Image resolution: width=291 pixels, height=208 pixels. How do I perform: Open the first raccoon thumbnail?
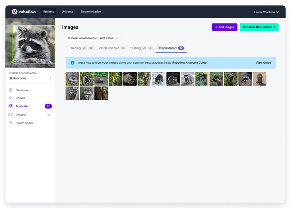click(72, 79)
